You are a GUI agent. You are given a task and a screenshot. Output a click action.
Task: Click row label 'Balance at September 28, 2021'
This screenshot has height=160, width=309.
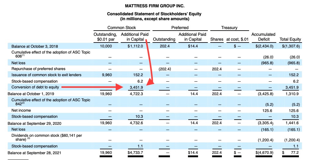[34, 153]
